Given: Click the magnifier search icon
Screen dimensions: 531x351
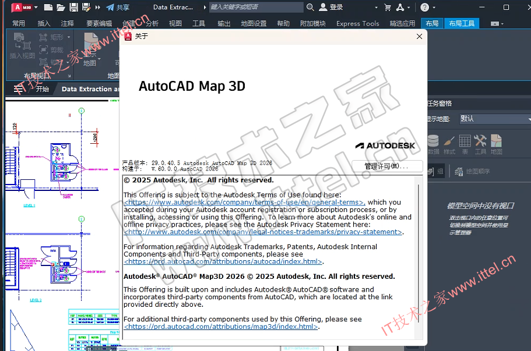Looking at the screenshot, I should (x=310, y=7).
